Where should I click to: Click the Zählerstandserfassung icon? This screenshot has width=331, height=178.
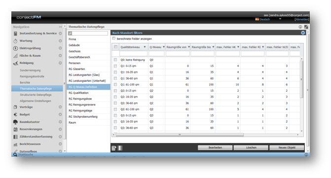(x=15, y=137)
